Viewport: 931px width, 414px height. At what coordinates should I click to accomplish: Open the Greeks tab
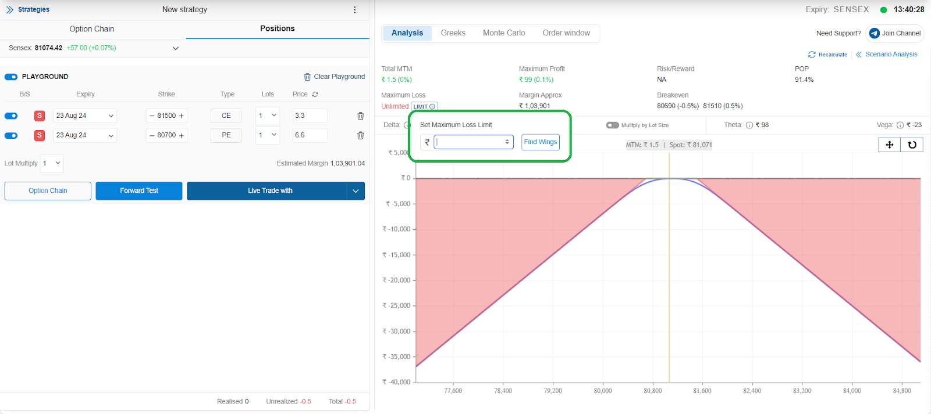[x=453, y=33]
